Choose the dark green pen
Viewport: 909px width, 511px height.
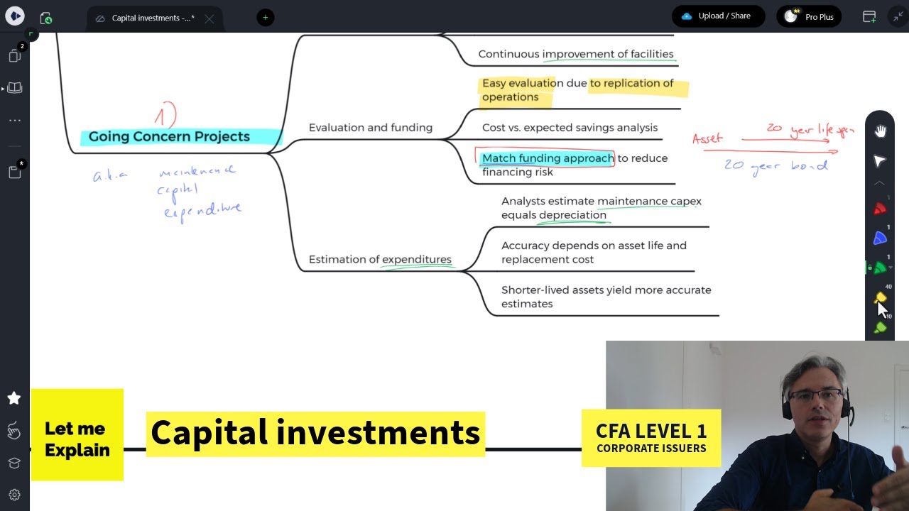tap(879, 268)
